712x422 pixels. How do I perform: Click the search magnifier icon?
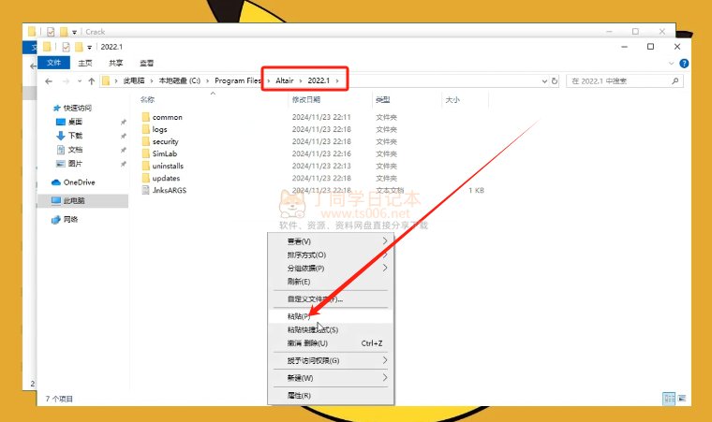point(675,80)
